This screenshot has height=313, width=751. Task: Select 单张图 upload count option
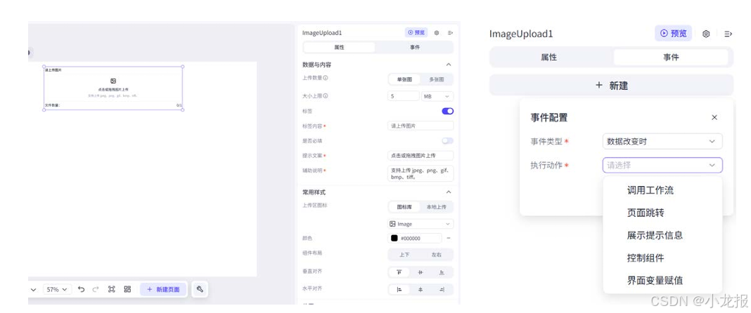pos(404,79)
